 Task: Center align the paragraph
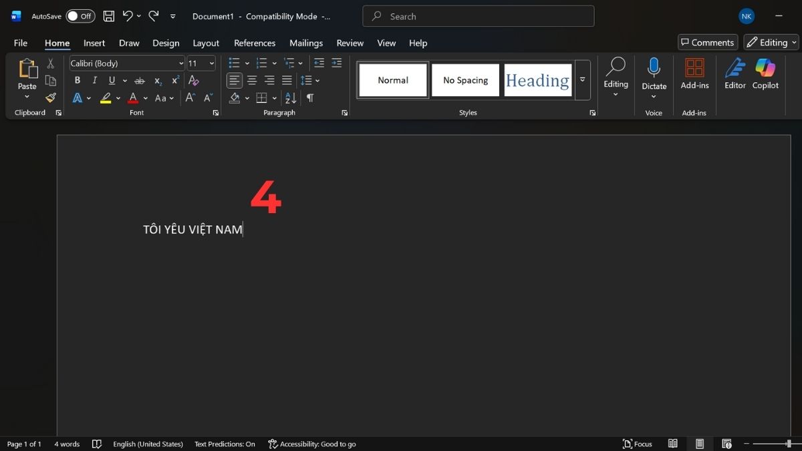click(x=252, y=80)
